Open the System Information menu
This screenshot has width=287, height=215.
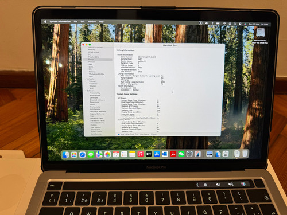[60, 22]
